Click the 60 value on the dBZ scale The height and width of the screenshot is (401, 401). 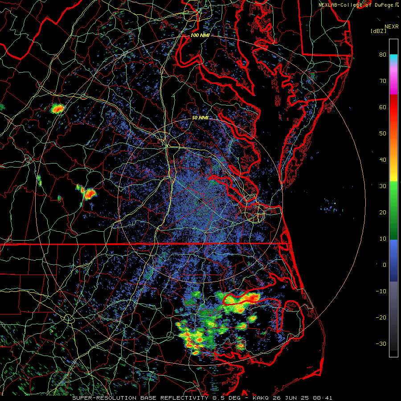pyautogui.click(x=383, y=107)
